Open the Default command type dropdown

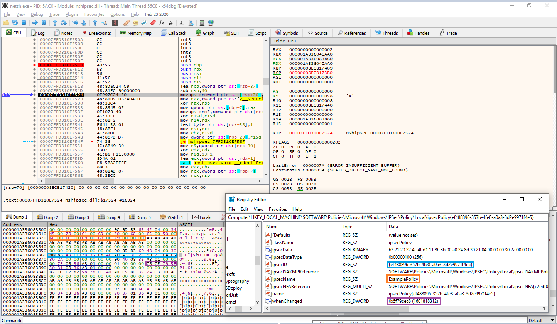[x=540, y=321]
